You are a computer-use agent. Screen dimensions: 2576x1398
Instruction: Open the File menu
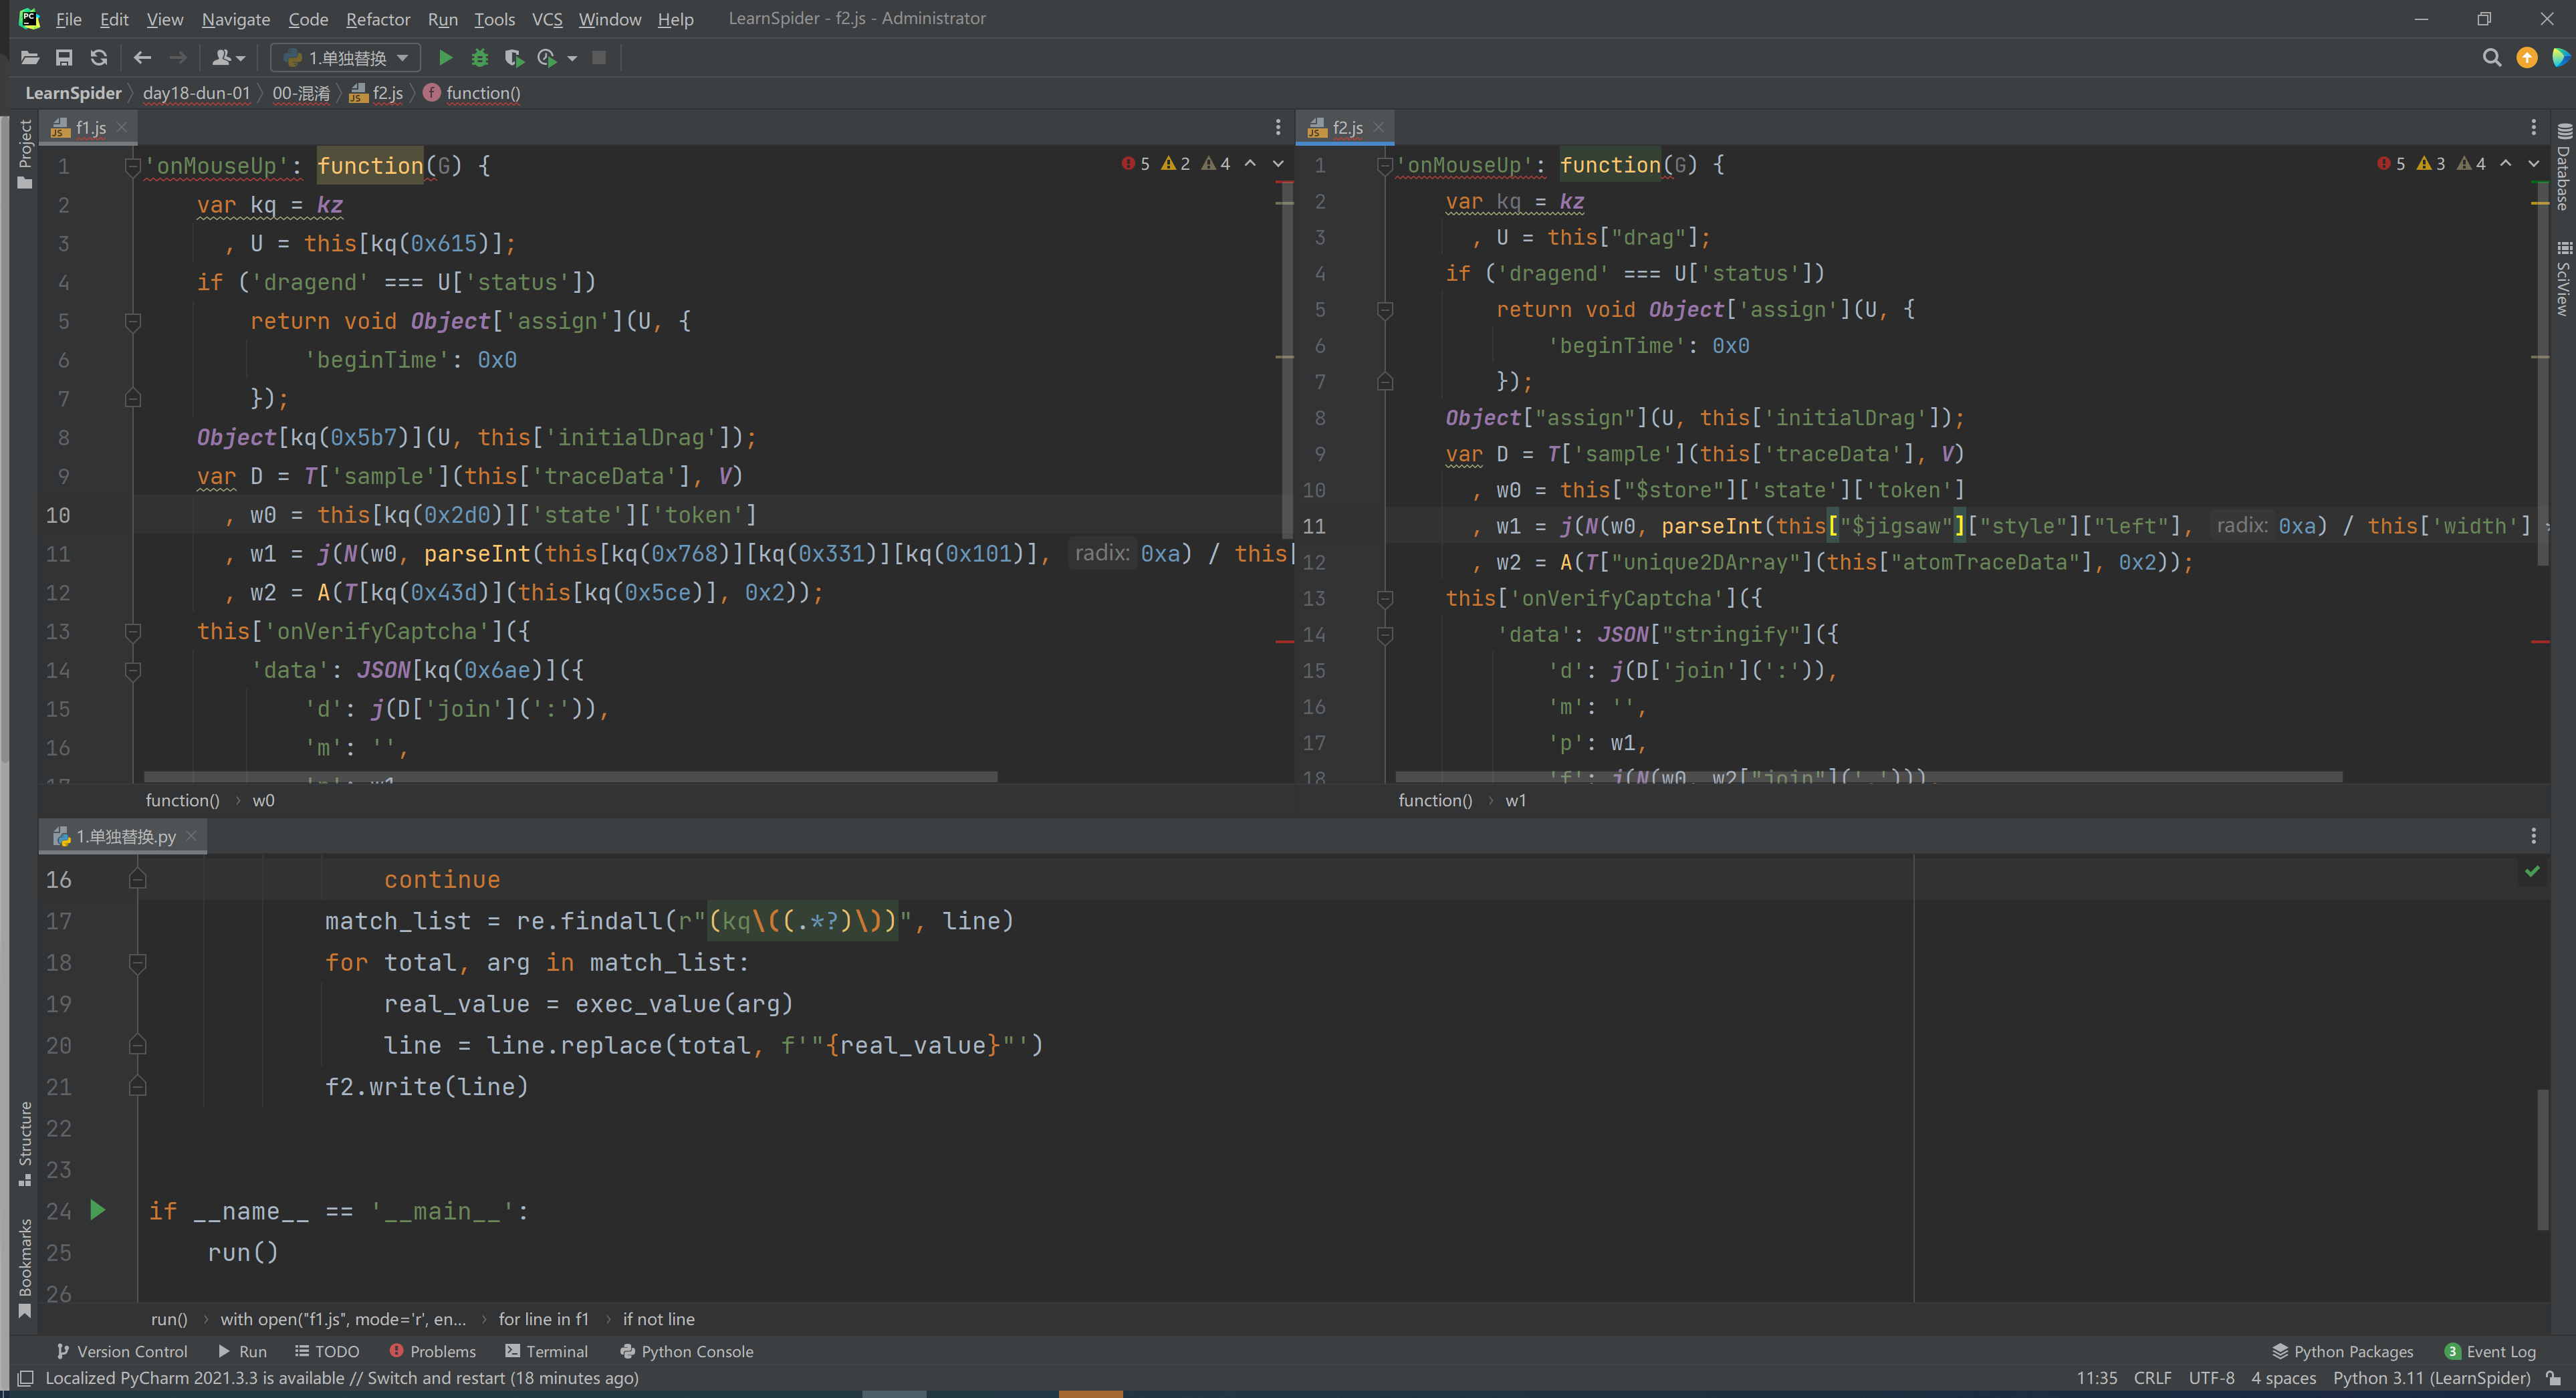click(x=68, y=19)
